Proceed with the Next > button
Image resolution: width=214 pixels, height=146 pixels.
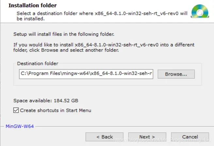[x=147, y=137]
